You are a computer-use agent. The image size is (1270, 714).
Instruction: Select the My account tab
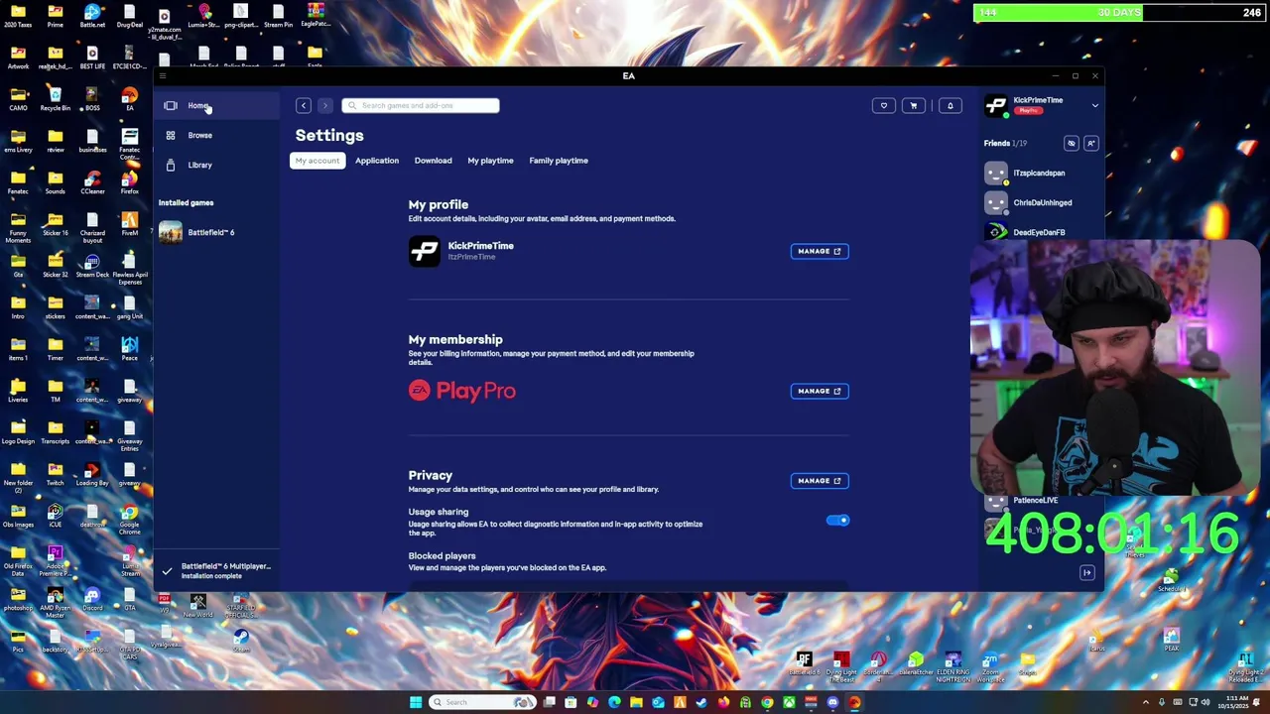click(317, 161)
